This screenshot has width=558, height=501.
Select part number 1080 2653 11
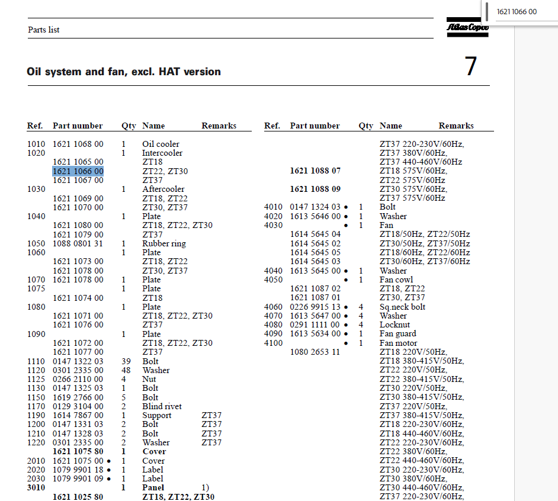pos(315,352)
